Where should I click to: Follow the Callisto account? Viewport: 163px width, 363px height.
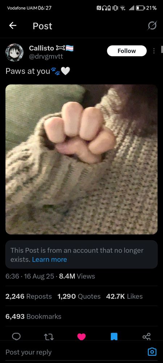click(x=127, y=51)
